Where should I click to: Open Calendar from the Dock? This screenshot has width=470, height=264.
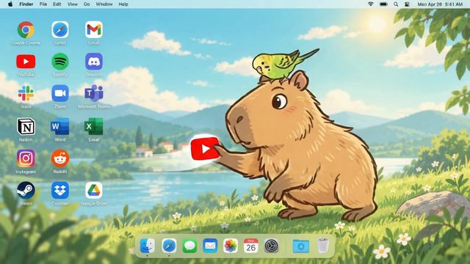(x=251, y=246)
